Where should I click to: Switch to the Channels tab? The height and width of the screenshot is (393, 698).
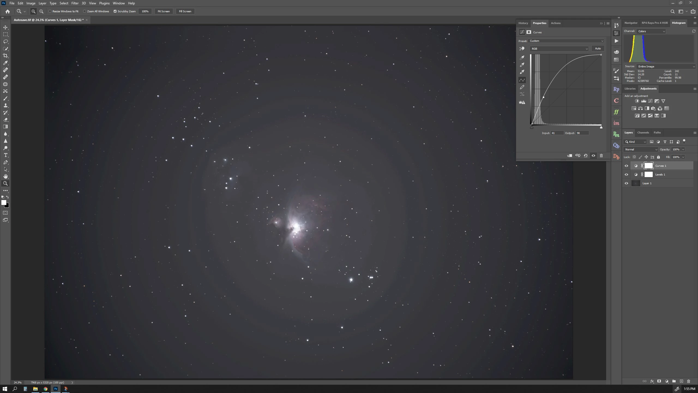pos(643,133)
